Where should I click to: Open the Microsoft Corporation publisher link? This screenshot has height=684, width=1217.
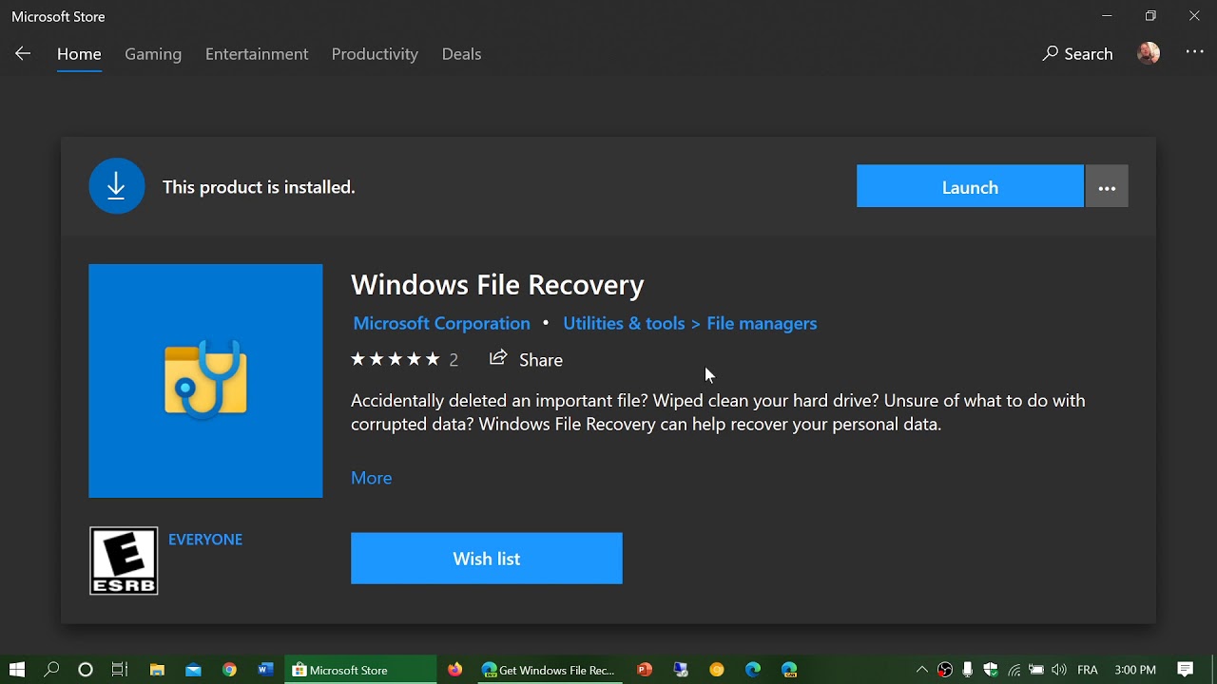tap(441, 323)
